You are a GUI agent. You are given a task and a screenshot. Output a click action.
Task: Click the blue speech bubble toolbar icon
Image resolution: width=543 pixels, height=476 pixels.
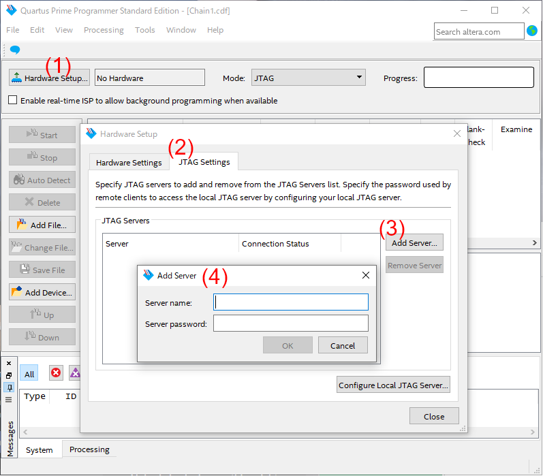coord(15,50)
